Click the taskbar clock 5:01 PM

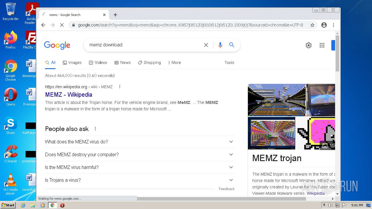(357, 205)
